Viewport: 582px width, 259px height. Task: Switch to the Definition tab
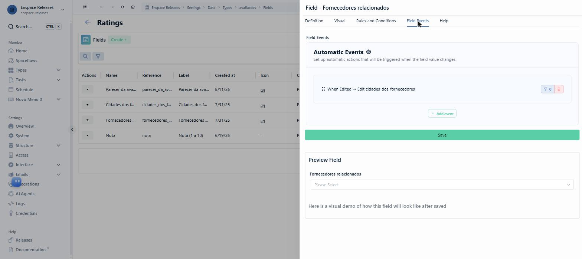click(314, 21)
